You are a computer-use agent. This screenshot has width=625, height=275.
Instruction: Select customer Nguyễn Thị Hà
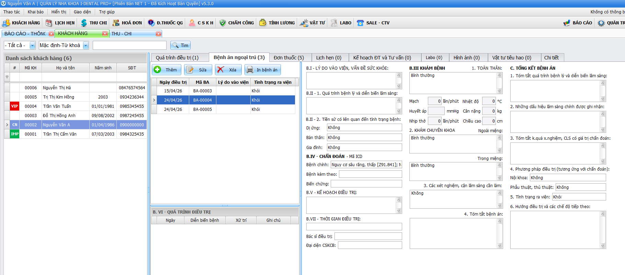click(57, 88)
